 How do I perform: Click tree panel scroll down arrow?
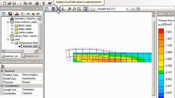(39, 47)
